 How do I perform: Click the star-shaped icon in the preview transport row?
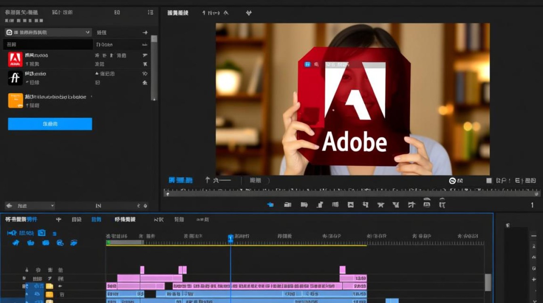click(x=381, y=205)
